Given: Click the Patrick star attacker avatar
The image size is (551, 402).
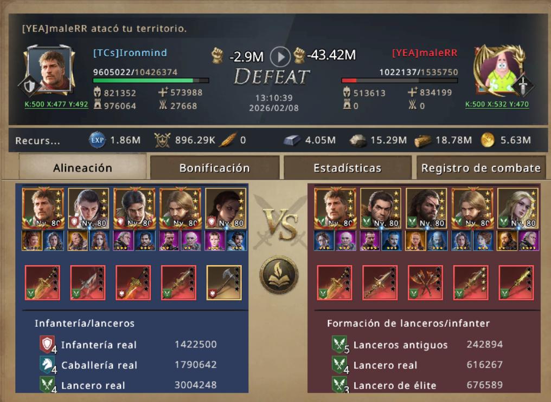Looking at the screenshot, I should (x=498, y=71).
